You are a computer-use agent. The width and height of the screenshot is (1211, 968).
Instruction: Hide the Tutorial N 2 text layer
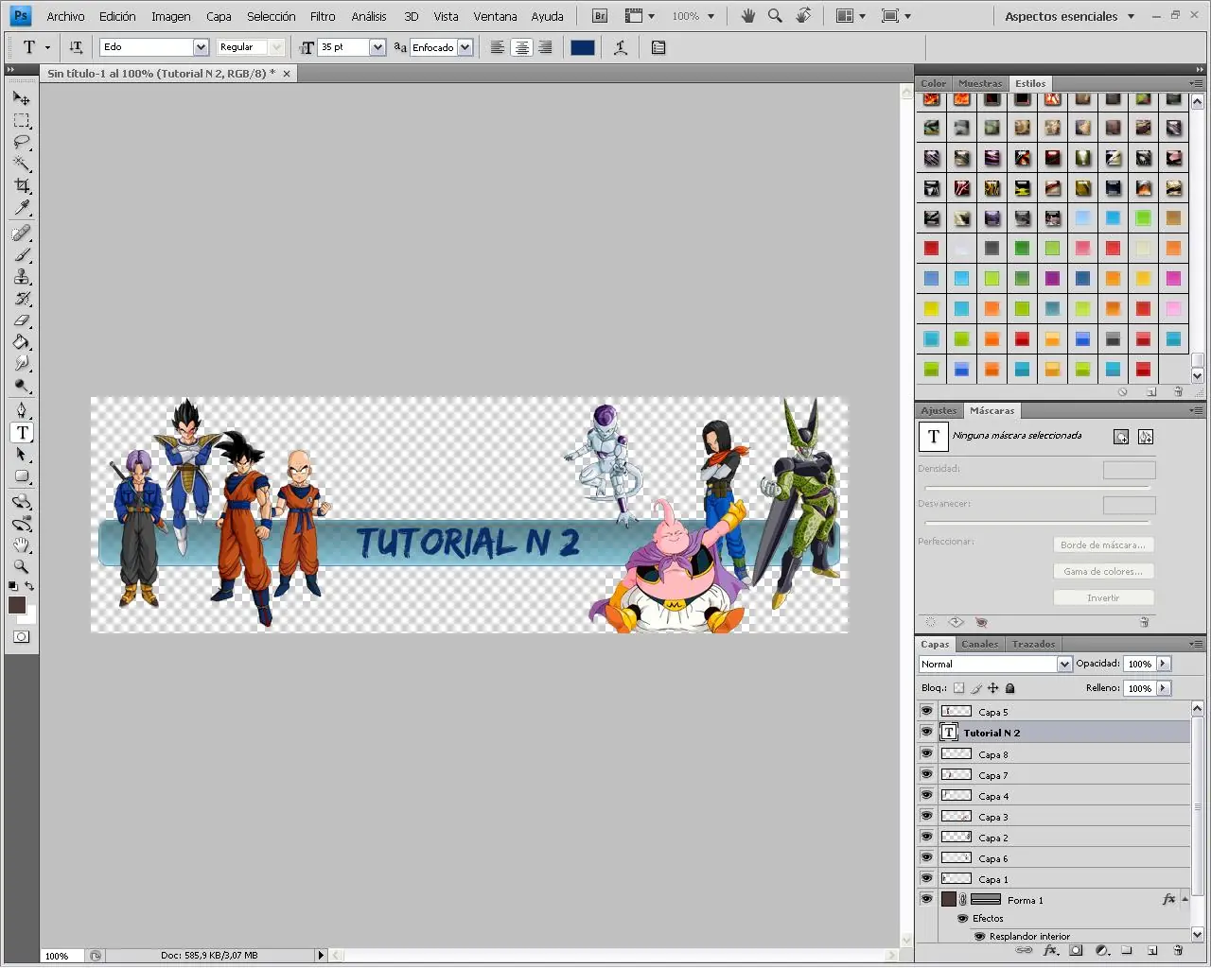point(927,732)
